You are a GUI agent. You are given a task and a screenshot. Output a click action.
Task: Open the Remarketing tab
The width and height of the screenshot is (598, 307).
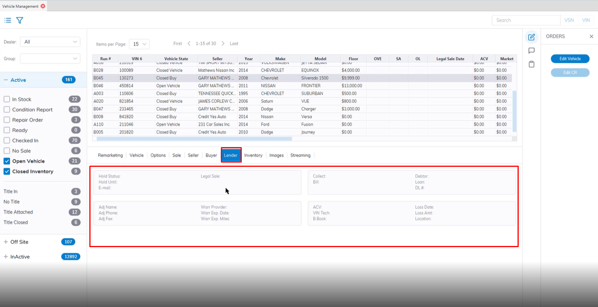coord(110,155)
